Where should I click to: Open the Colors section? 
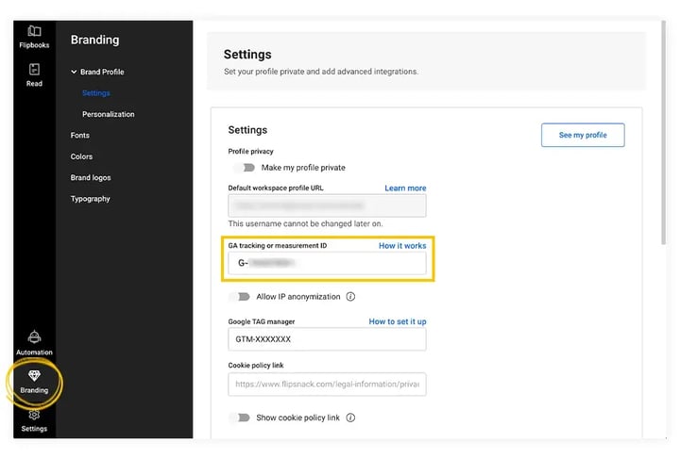point(81,156)
